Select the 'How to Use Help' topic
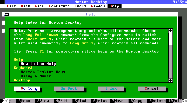 click(x=37, y=64)
